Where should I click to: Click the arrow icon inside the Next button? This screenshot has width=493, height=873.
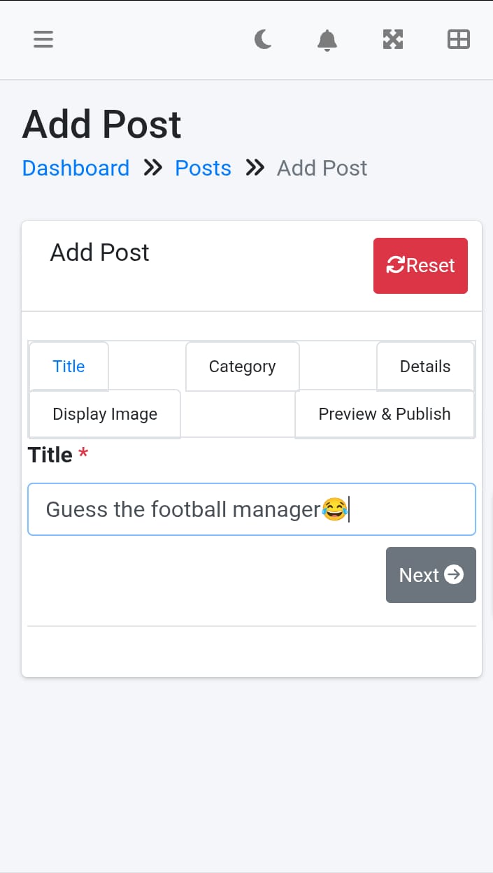click(x=454, y=575)
